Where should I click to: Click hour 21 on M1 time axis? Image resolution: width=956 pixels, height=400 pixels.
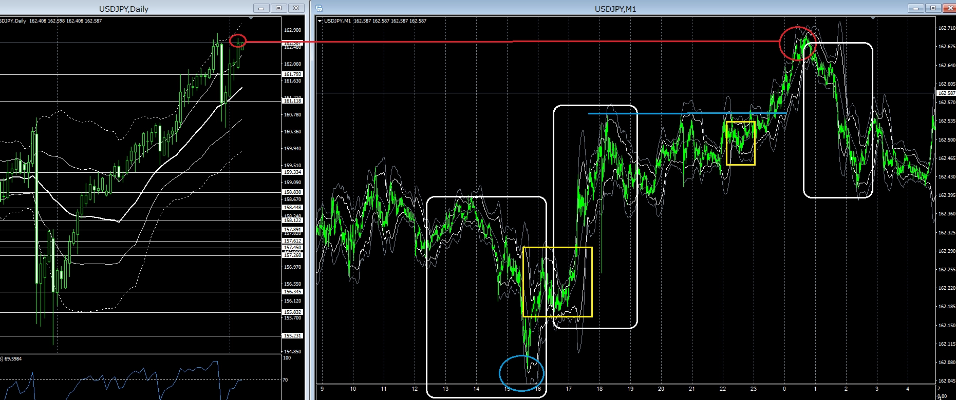(x=692, y=389)
